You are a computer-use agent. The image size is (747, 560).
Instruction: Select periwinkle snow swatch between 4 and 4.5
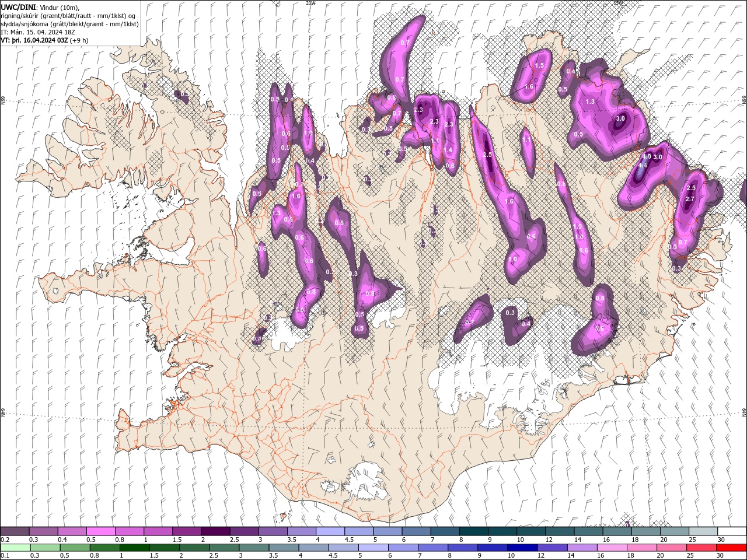(330, 531)
